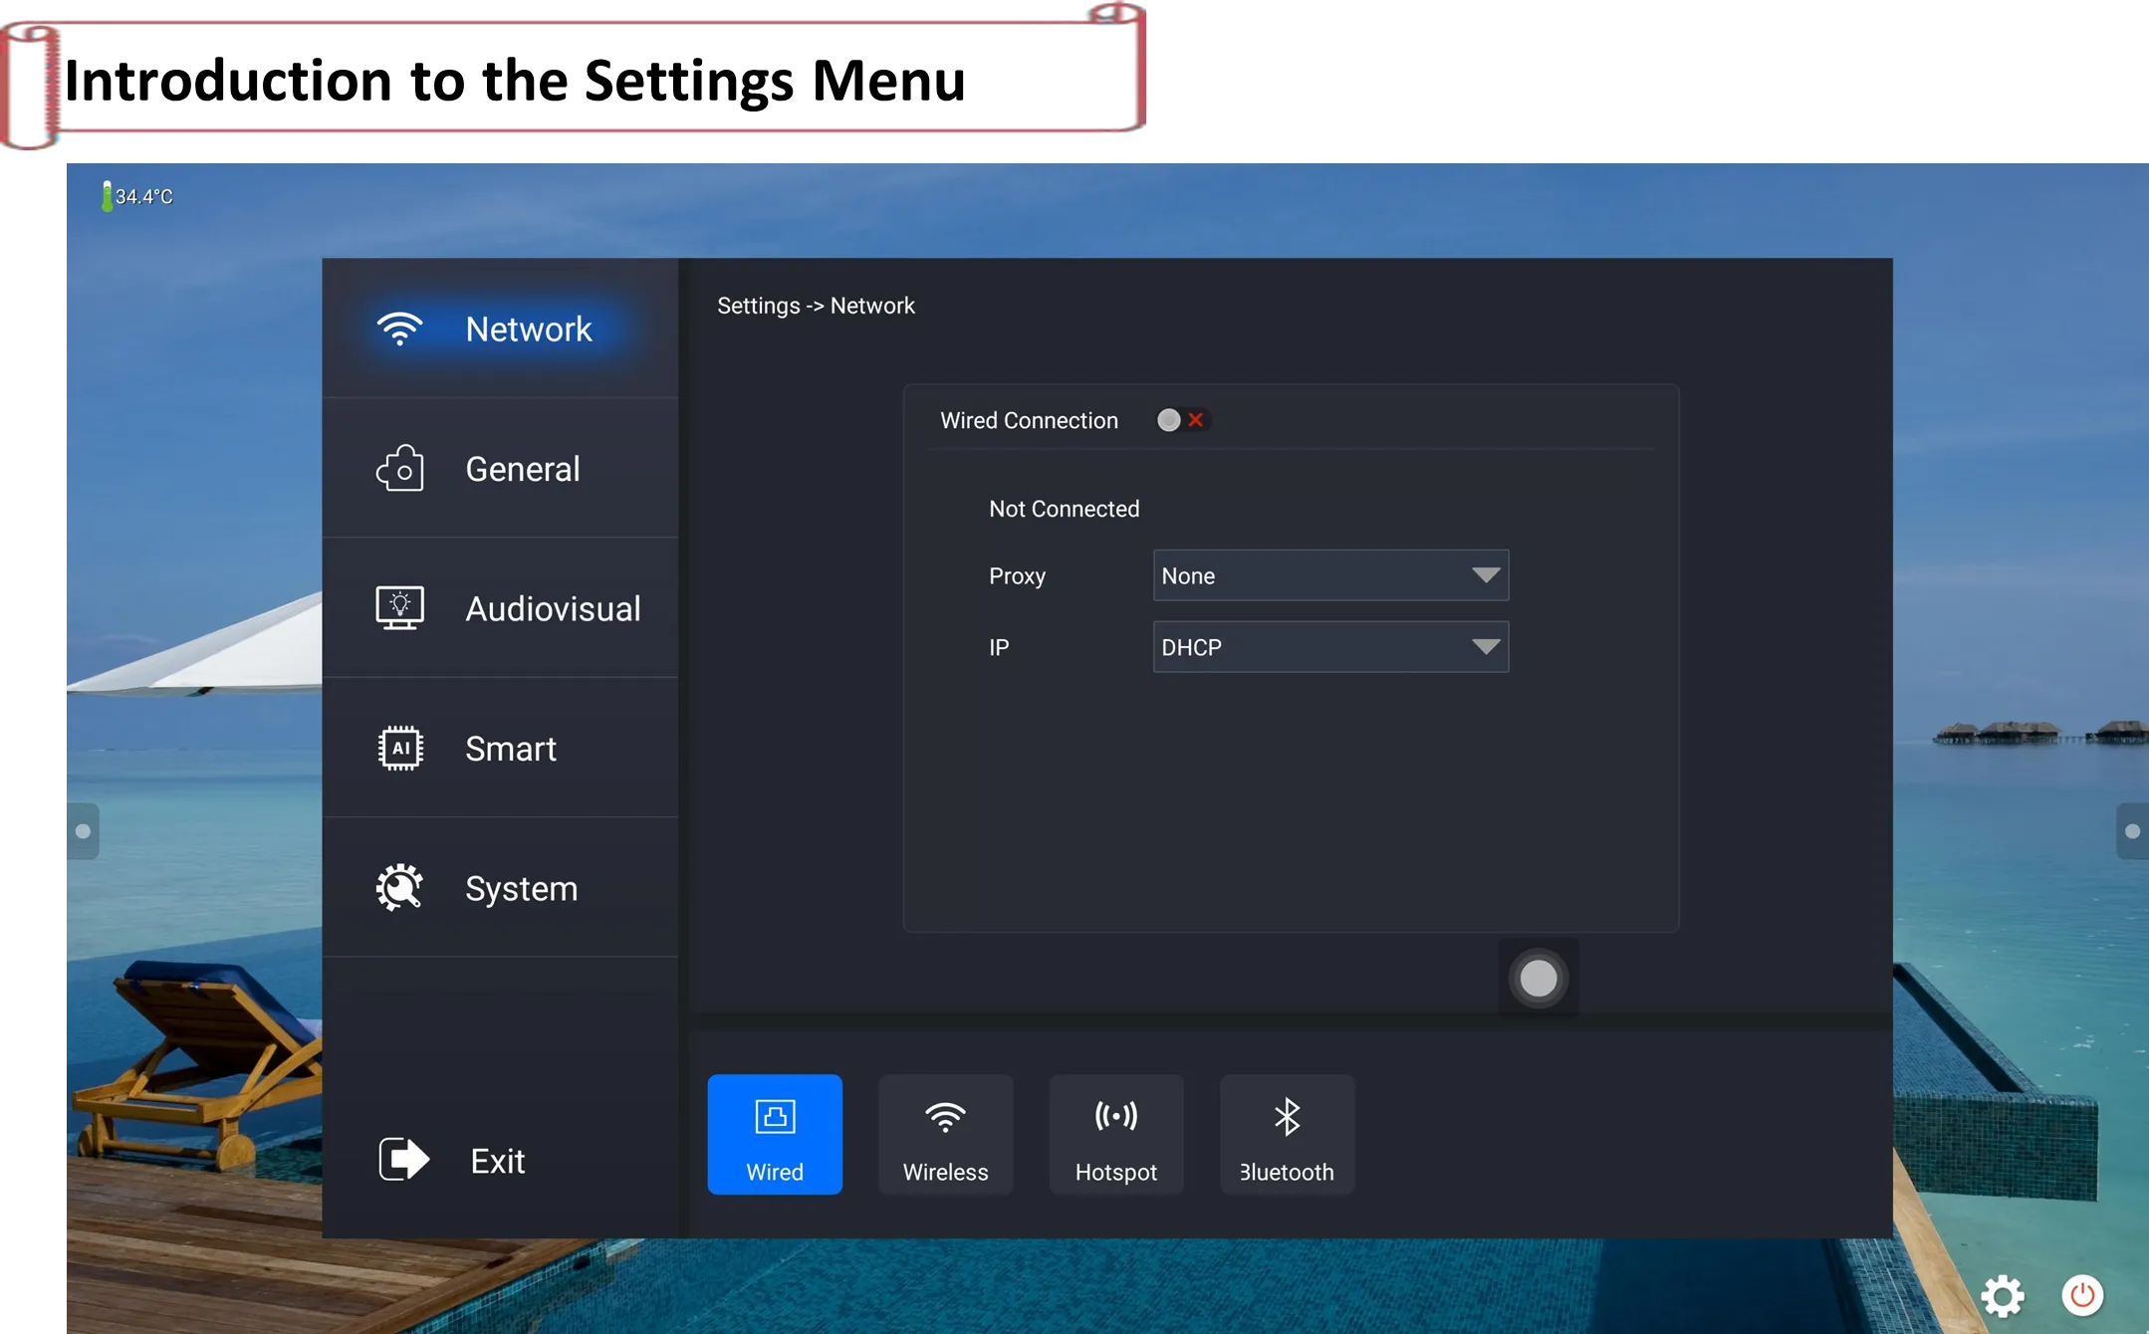Click the General settings icon

coord(399,468)
